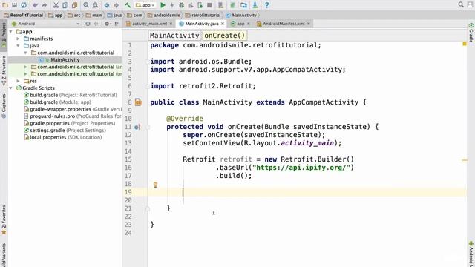Select gradle-wrapper.properties file
This screenshot has height=267, width=475.
pyautogui.click(x=73, y=109)
